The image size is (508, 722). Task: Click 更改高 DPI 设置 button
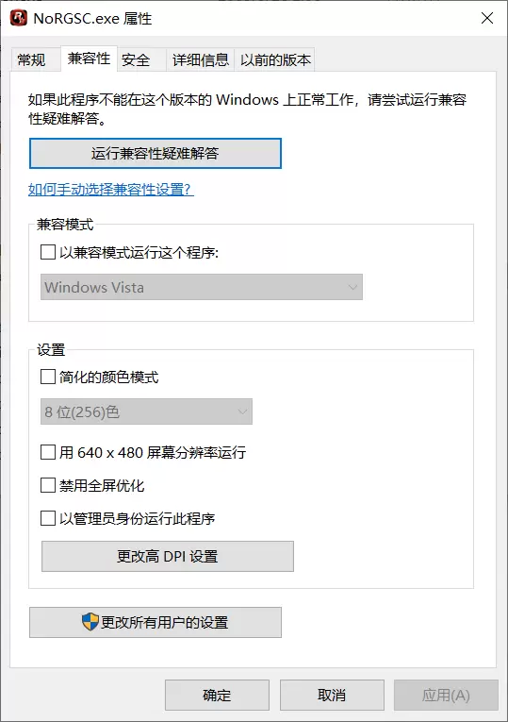click(168, 556)
